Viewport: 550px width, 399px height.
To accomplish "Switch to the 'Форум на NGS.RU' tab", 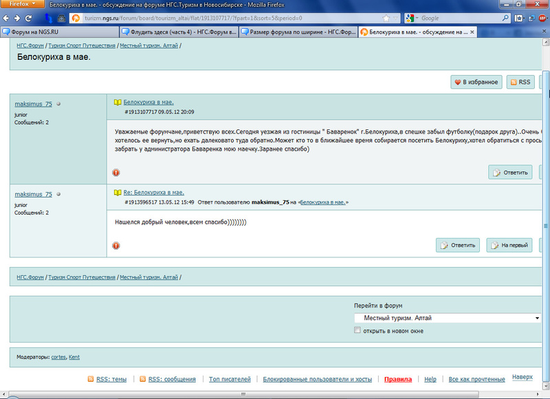I will click(x=60, y=32).
